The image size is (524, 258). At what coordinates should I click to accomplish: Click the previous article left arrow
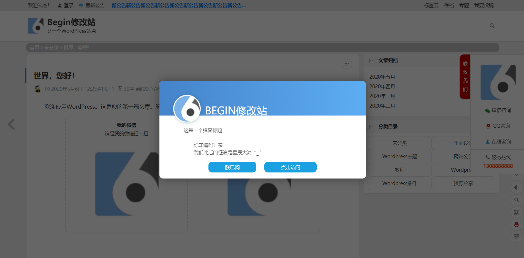tap(11, 124)
